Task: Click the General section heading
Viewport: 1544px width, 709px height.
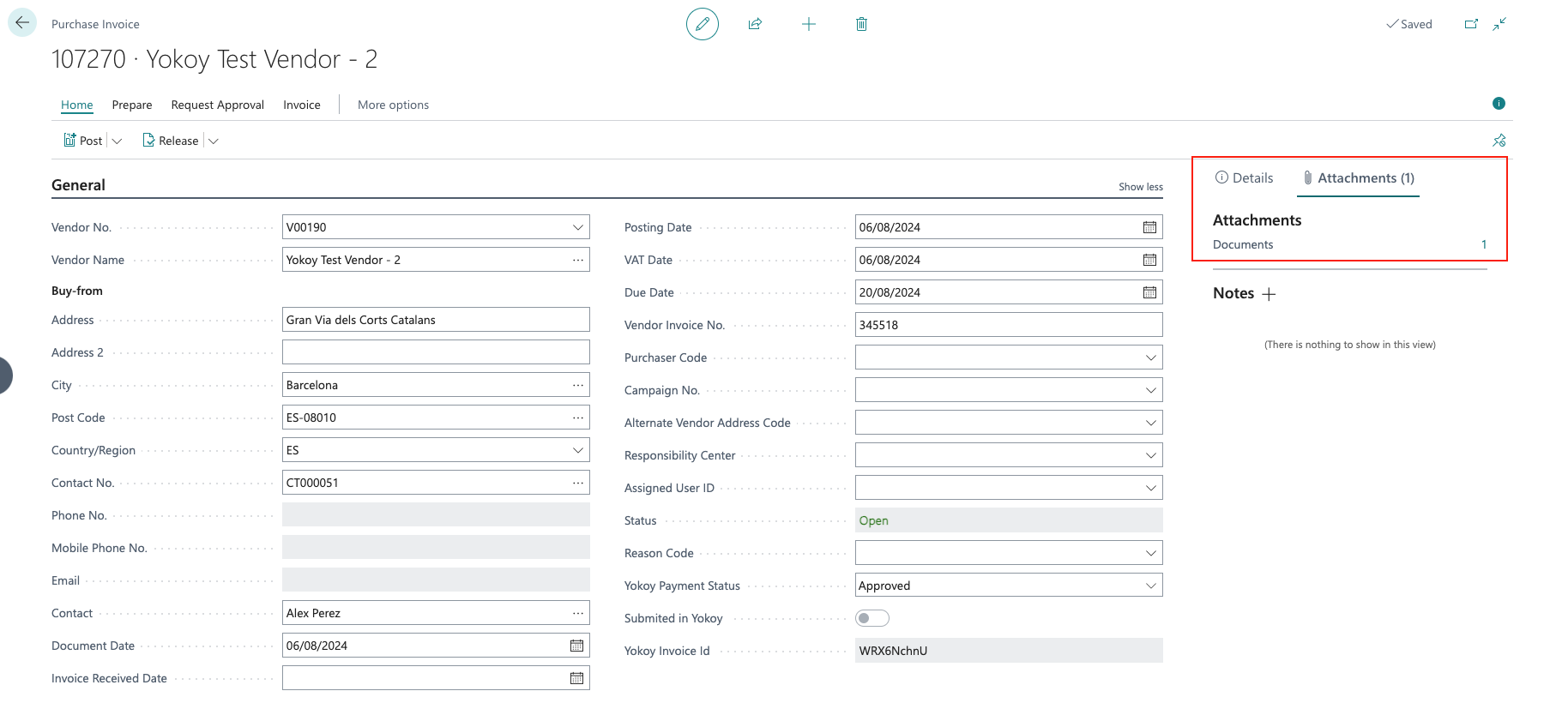Action: [x=78, y=185]
